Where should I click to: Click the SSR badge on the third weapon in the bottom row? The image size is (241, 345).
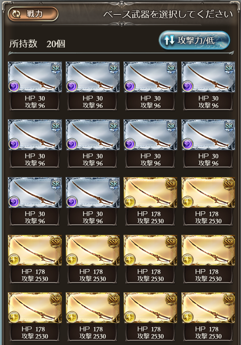click(x=172, y=299)
